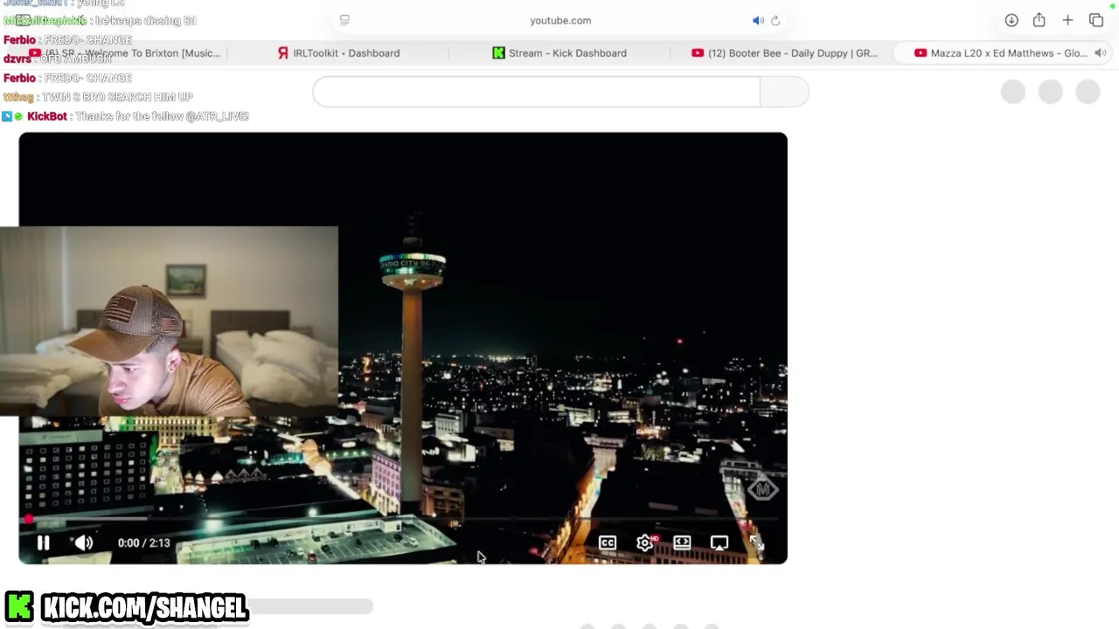Toggle closed captions on the video

pyautogui.click(x=607, y=543)
